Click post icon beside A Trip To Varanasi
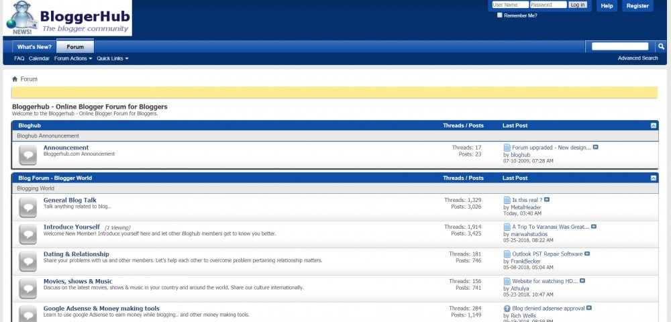Image resolution: width=671 pixels, height=322 pixels. pos(507,227)
